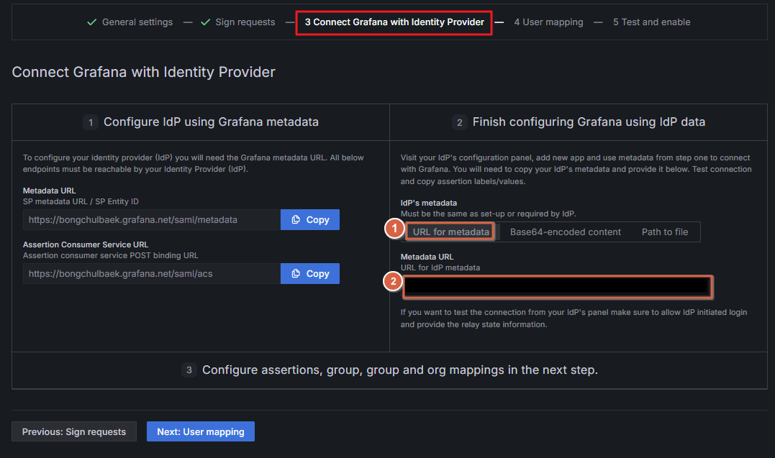Screen dimensions: 775x458
Task: Click number badge 2 beside Finish configuring Grafana
Action: (459, 122)
